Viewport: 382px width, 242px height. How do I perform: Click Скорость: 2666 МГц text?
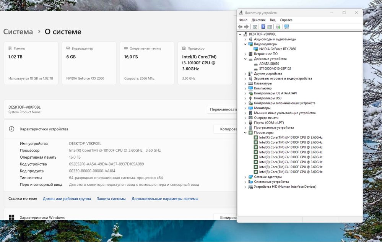(x=139, y=78)
